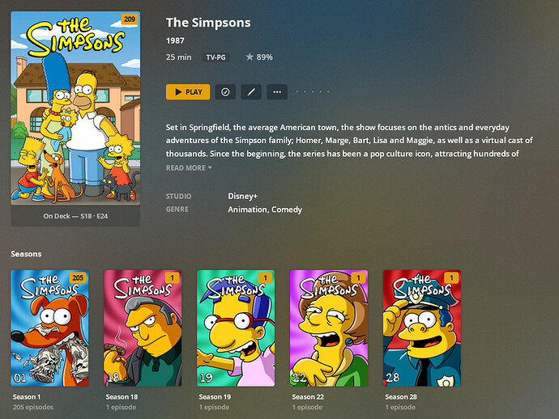Click the 209 unwatched count badge
Viewport: 559px width, 419px height.
point(130,19)
